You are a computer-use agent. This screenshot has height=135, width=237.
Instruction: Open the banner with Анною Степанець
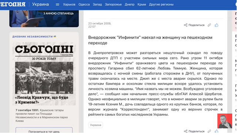pyautogui.click(x=44, y=18)
